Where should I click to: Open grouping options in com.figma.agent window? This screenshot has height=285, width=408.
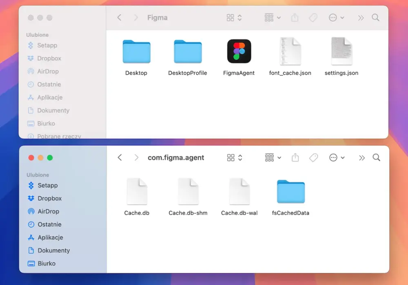point(273,158)
